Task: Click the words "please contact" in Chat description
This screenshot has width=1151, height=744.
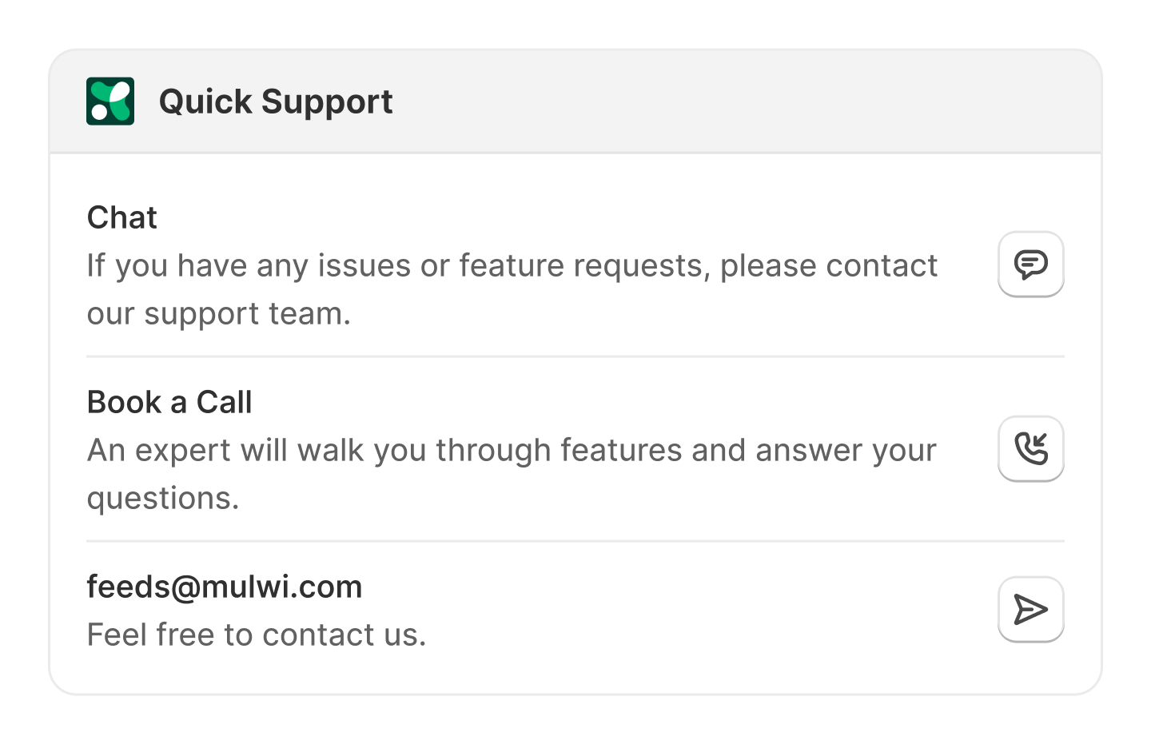Action: (829, 265)
